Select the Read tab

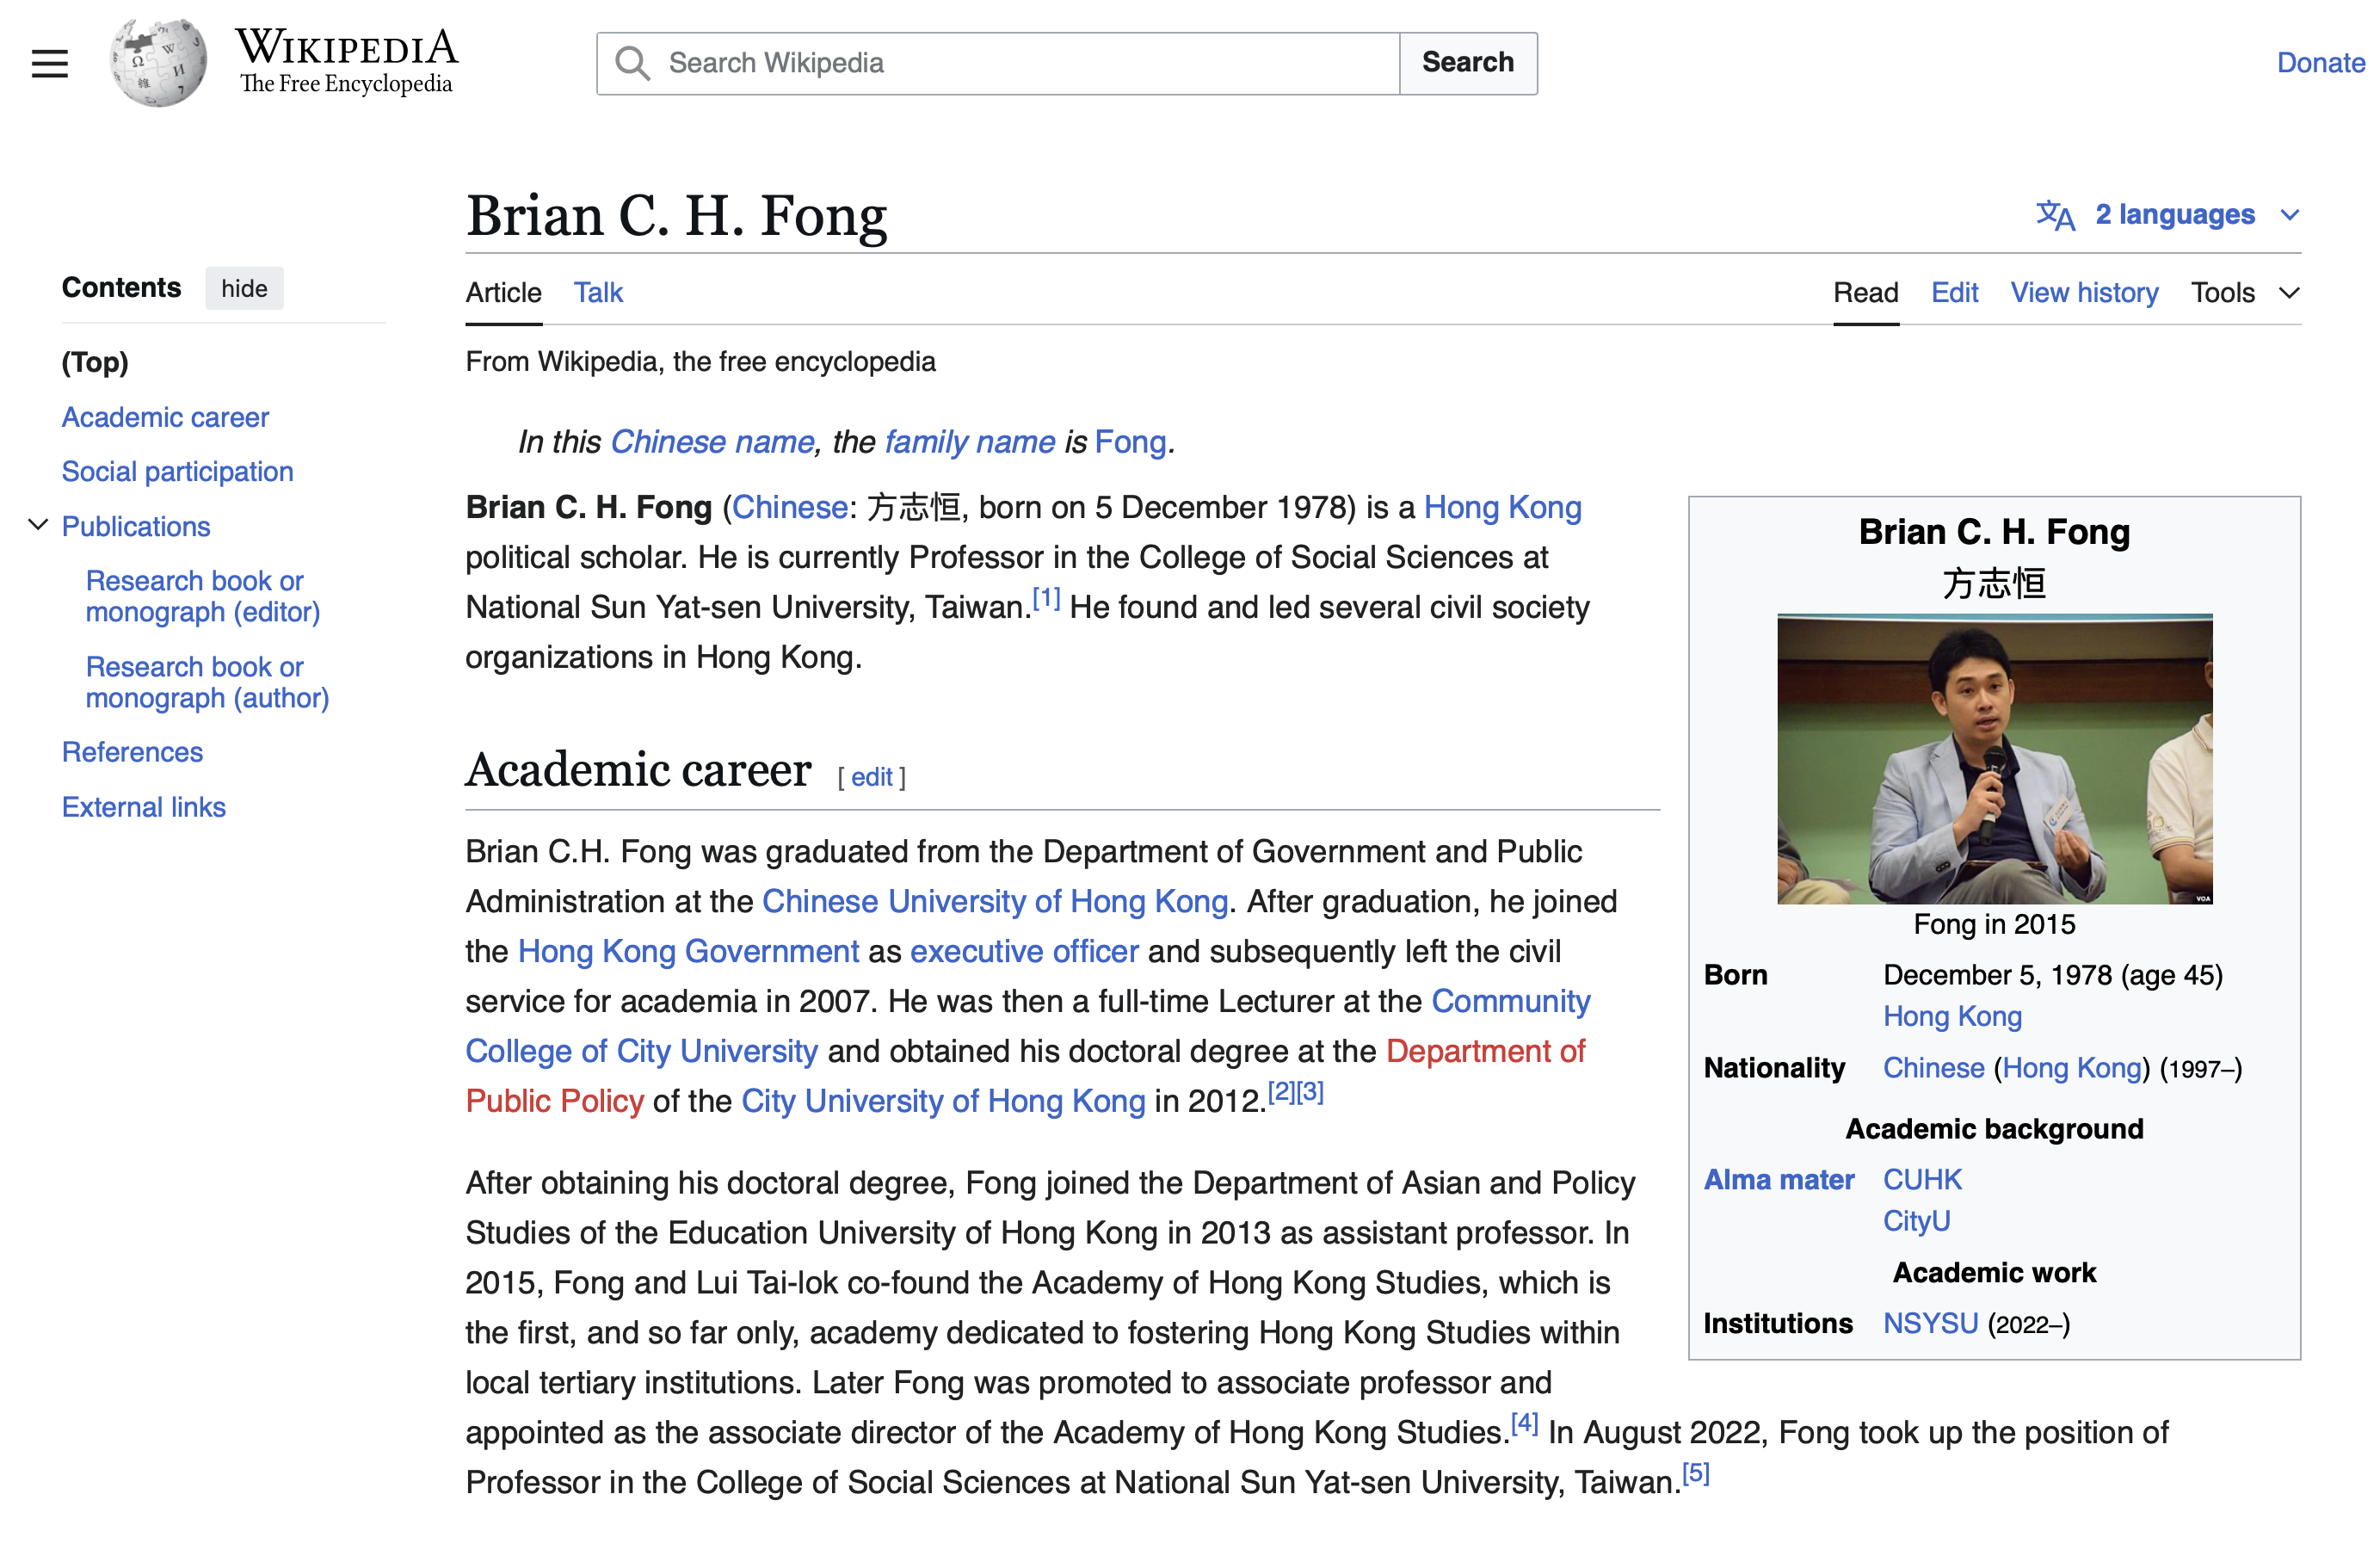coord(1865,293)
